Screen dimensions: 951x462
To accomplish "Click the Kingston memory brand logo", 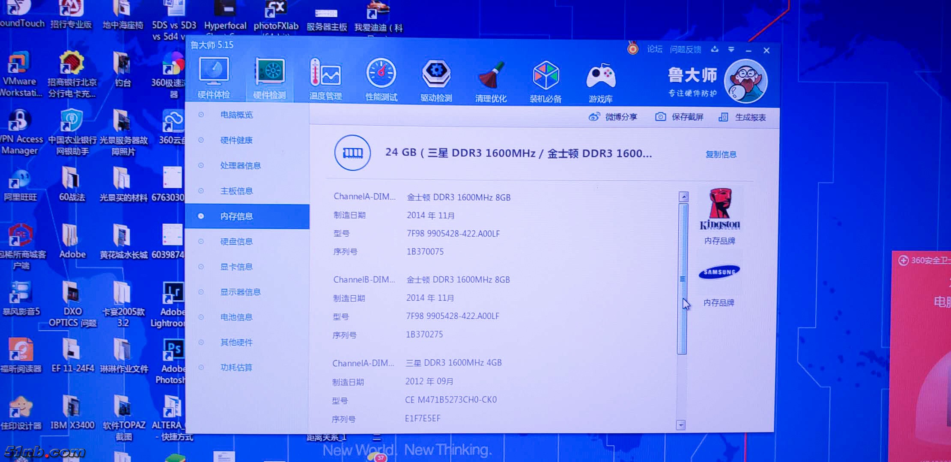I will point(720,210).
